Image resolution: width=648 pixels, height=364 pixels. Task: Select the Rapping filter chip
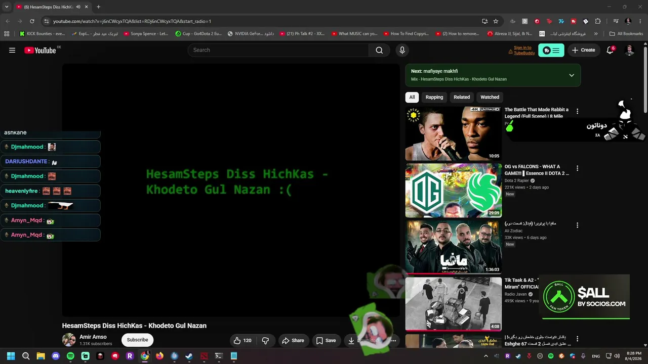434,97
